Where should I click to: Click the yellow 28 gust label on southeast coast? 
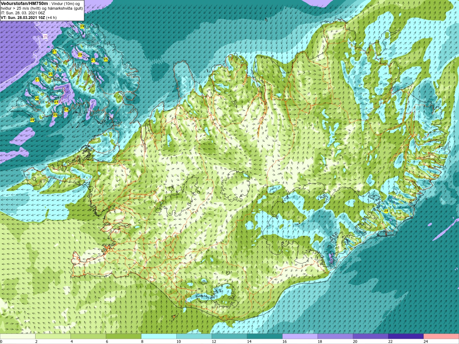386,211
